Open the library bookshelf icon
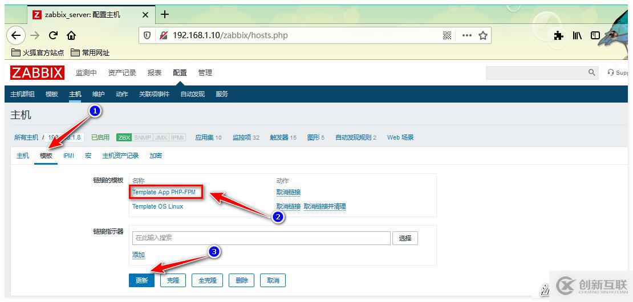 click(577, 35)
